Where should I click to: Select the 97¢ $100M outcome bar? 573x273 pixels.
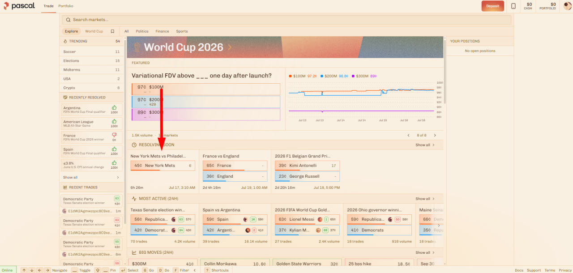pyautogui.click(x=206, y=89)
